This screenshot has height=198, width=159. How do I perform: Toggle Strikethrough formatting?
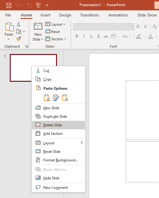(106, 37)
